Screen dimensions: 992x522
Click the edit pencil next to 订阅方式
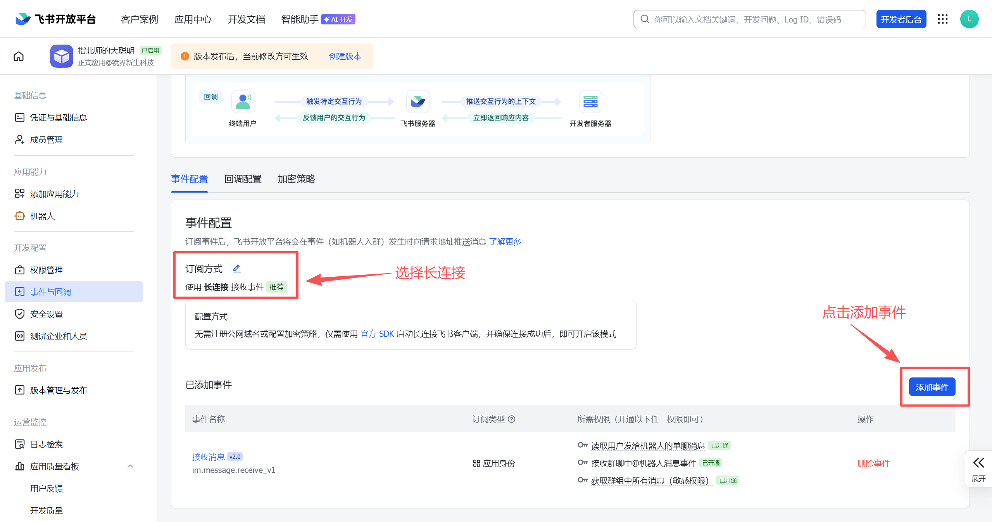click(237, 268)
